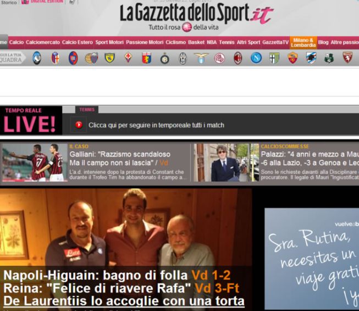This screenshot has width=359, height=311.
Task: Select the AS Roma team crest
Action: tap(292, 58)
